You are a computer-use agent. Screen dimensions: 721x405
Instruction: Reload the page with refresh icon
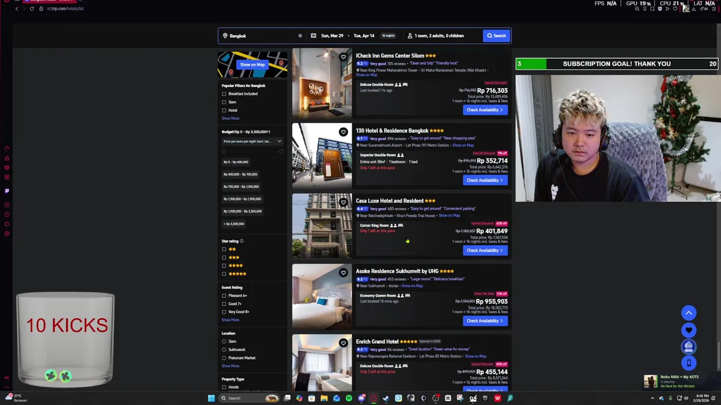32,8
